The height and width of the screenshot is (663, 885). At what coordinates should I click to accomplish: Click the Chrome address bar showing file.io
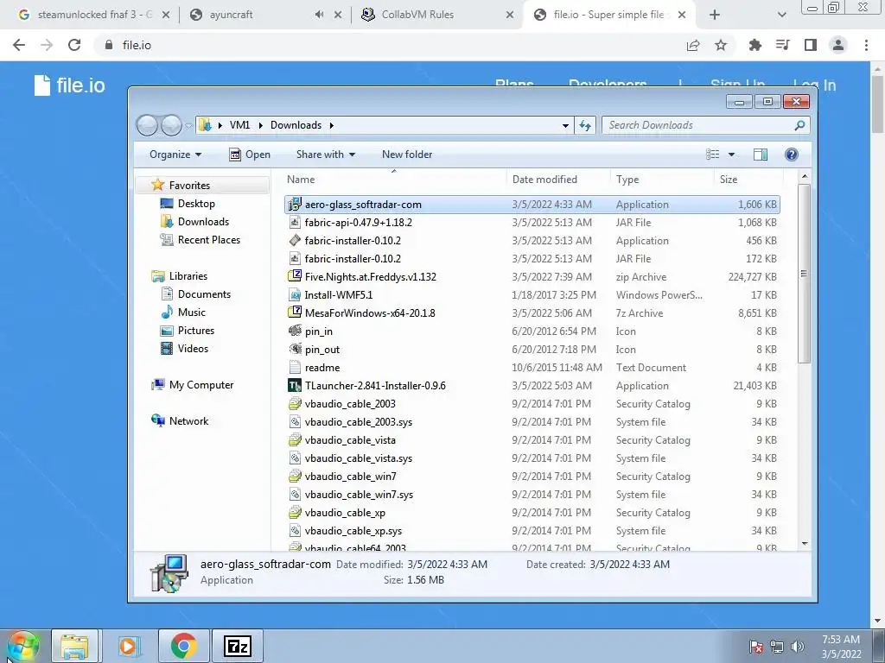click(x=390, y=45)
